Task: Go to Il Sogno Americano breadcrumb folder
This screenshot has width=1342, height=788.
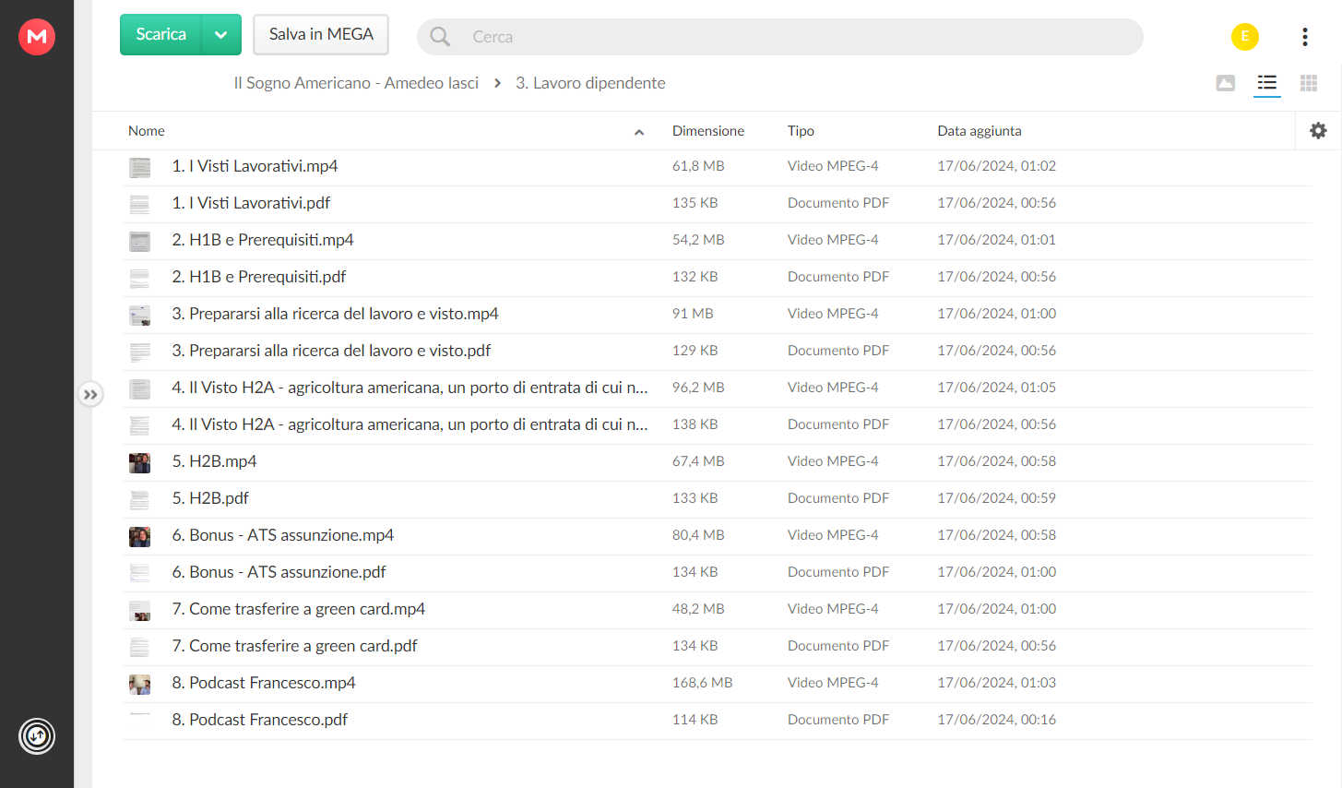Action: click(x=356, y=83)
